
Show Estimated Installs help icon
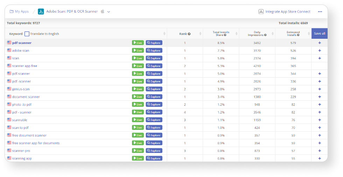coord(298,35)
